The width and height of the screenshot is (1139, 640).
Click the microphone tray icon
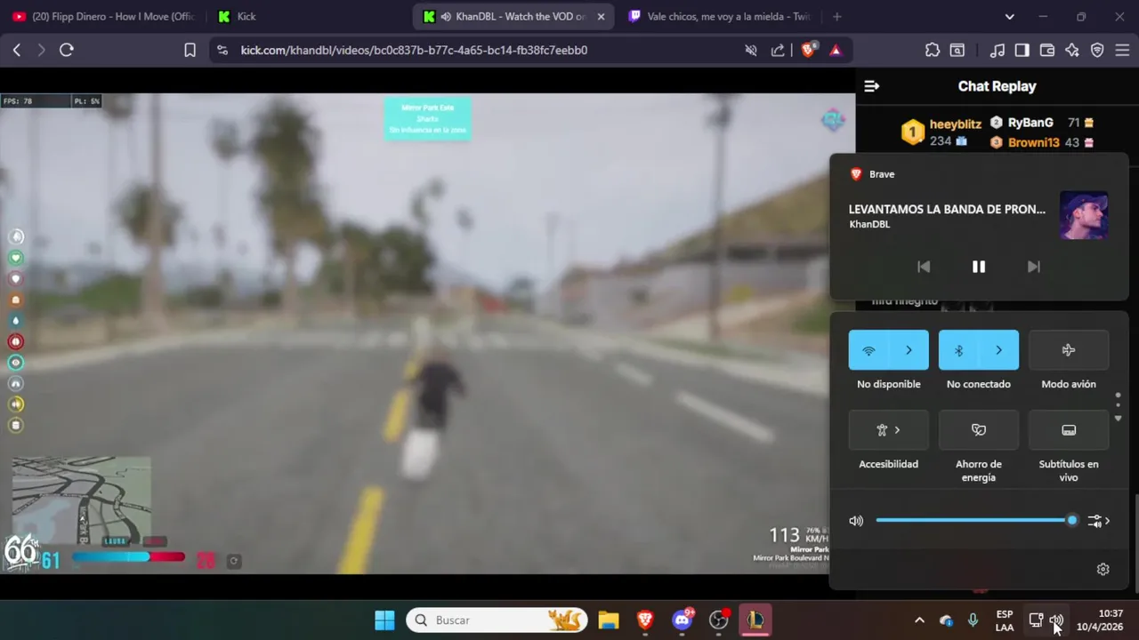[973, 620]
